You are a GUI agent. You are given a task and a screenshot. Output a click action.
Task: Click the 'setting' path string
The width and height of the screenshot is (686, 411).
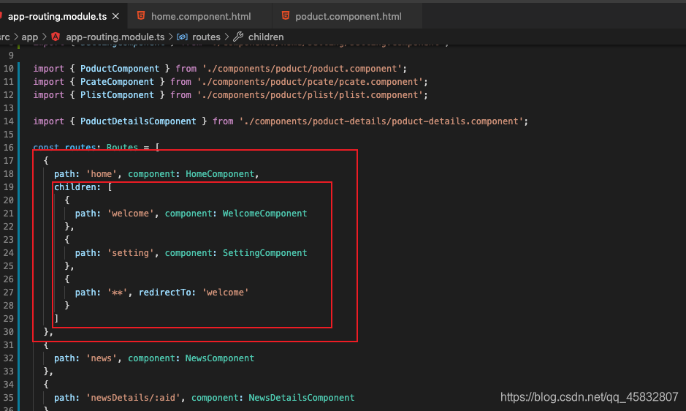[130, 253]
